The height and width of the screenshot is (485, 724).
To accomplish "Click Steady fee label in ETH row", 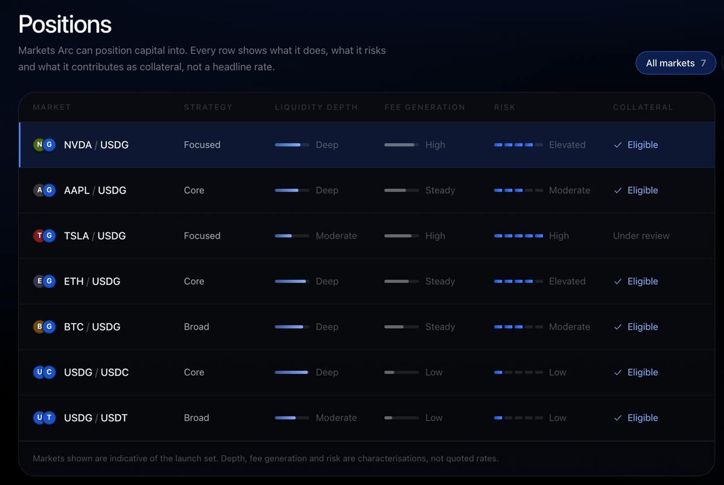I will pyautogui.click(x=440, y=281).
